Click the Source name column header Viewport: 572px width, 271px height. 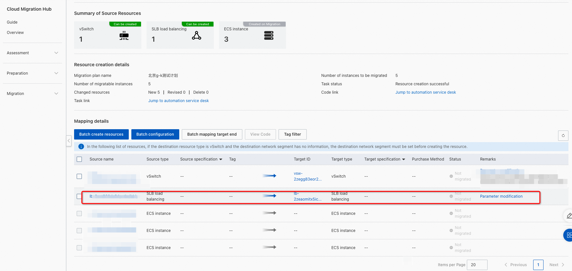coord(102,159)
